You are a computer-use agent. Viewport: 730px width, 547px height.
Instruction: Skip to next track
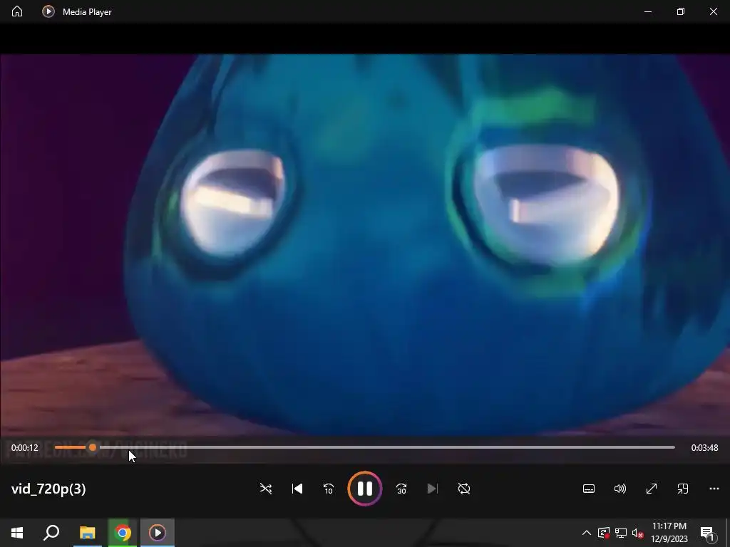coord(433,489)
